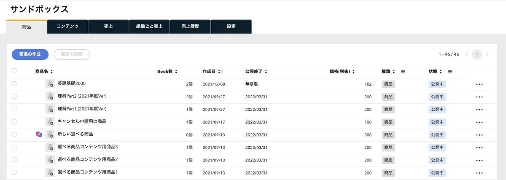Toggle the select-all checkbox in table header
The height and width of the screenshot is (180, 506).
(x=14, y=71)
